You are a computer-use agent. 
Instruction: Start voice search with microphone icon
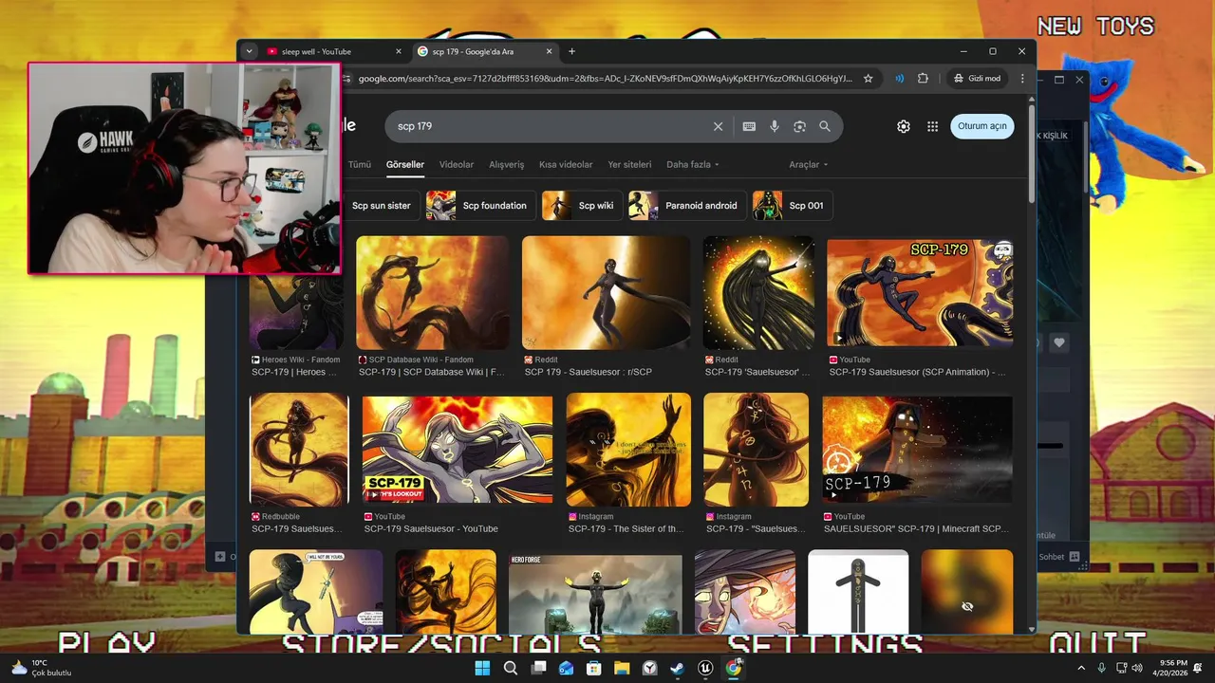pos(775,126)
